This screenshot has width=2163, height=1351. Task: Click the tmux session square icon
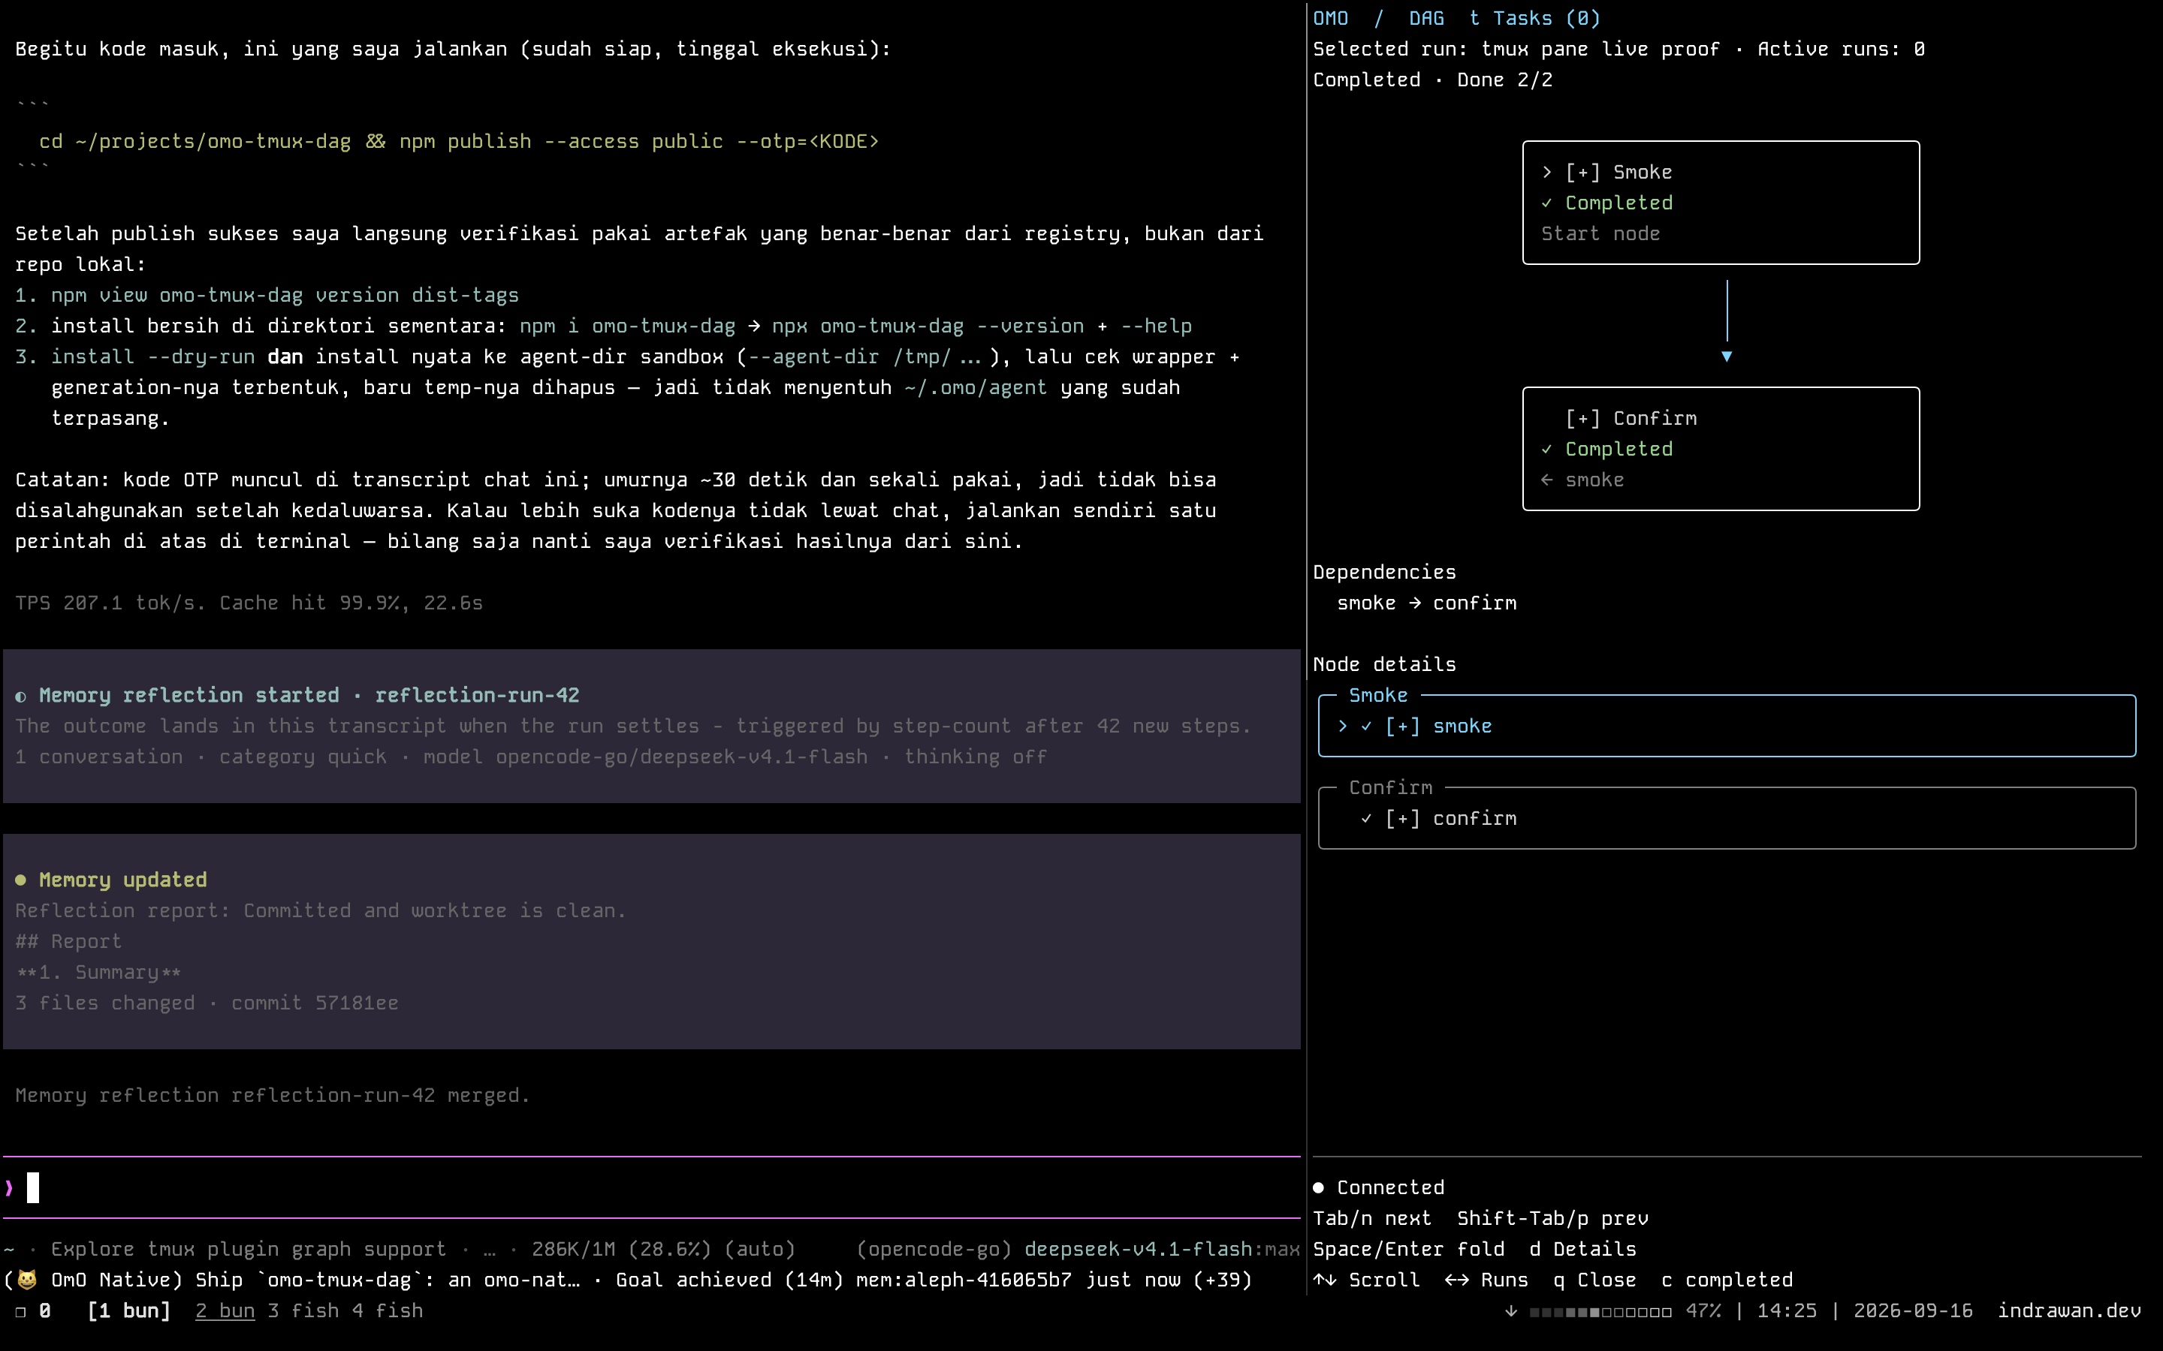tap(20, 1312)
